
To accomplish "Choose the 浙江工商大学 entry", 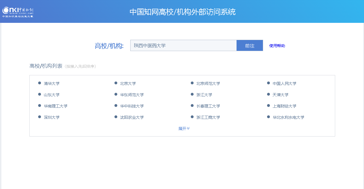I will click(x=208, y=117).
